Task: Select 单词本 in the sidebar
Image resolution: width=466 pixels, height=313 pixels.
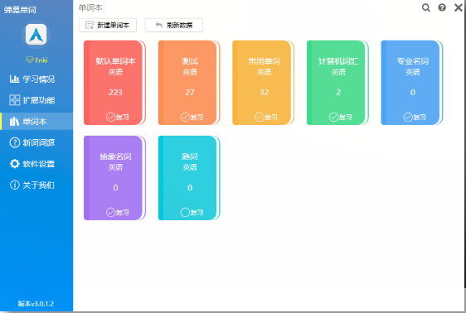Action: [36, 122]
